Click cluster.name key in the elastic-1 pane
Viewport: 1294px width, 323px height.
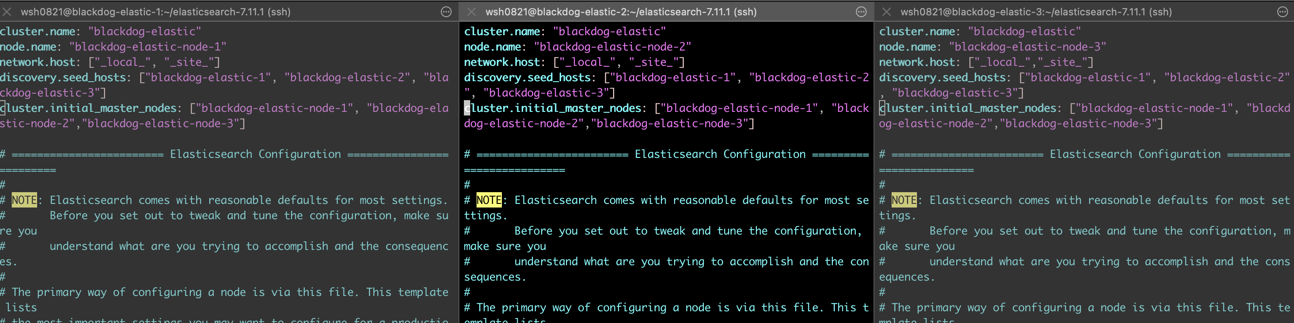38,32
